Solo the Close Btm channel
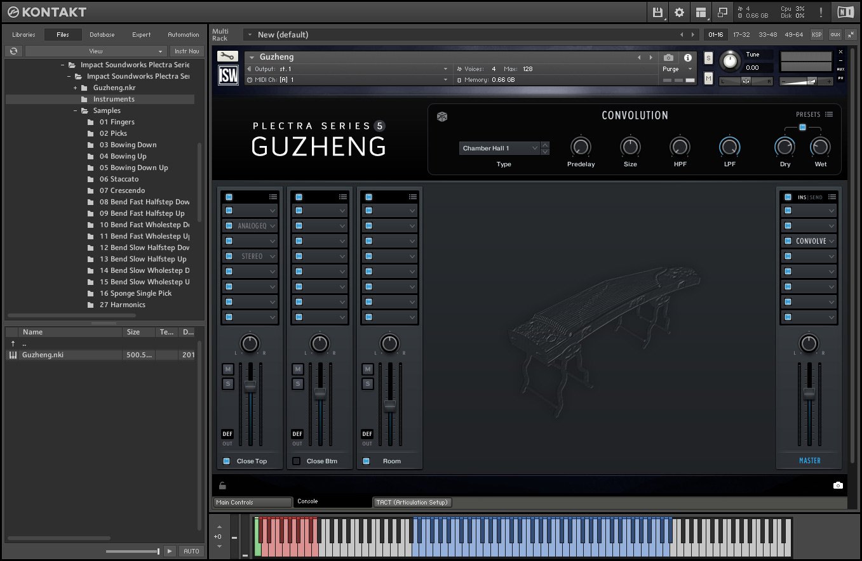 tap(297, 384)
